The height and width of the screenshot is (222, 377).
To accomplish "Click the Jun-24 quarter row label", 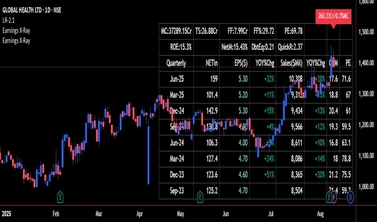I will click(x=177, y=143).
